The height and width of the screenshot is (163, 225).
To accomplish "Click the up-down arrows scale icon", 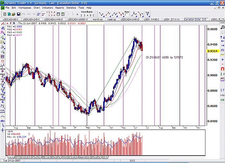I will 222,37.
